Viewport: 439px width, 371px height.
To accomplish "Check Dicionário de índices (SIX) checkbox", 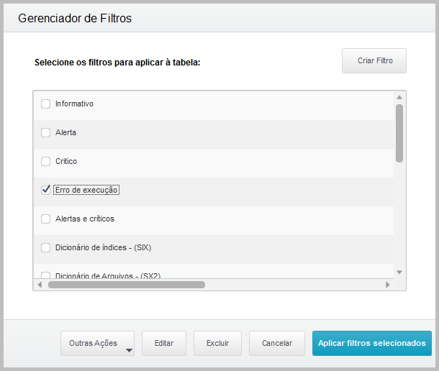I will coord(46,247).
